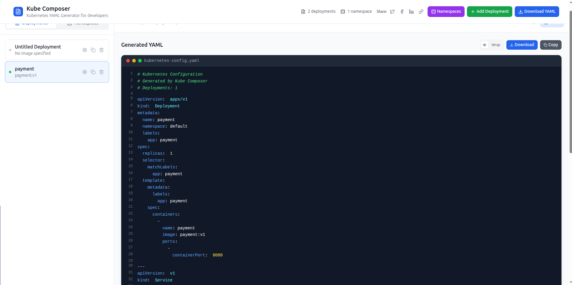This screenshot has height=285, width=572.
Task: Delete the Untitled Deployment
Action: click(x=101, y=50)
